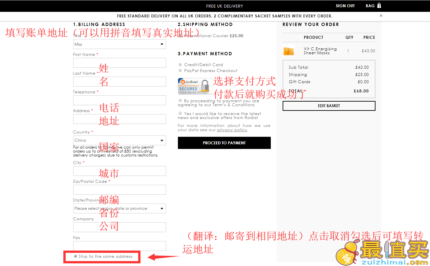The width and height of the screenshot is (430, 266).
Task: Click the Sub Total £43.00 value
Action: [x=362, y=67]
